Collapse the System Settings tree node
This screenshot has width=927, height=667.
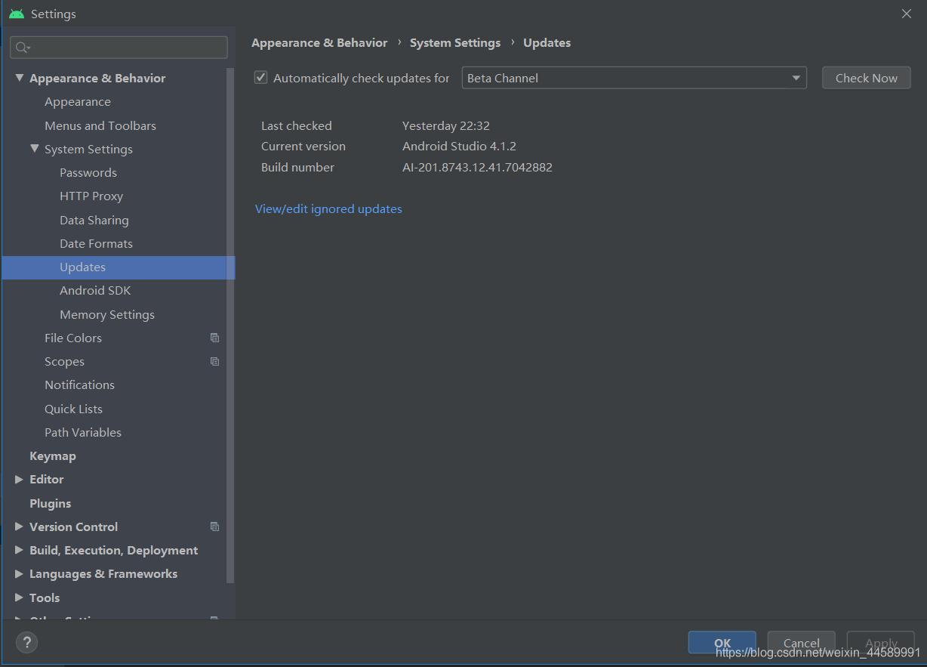click(x=34, y=149)
